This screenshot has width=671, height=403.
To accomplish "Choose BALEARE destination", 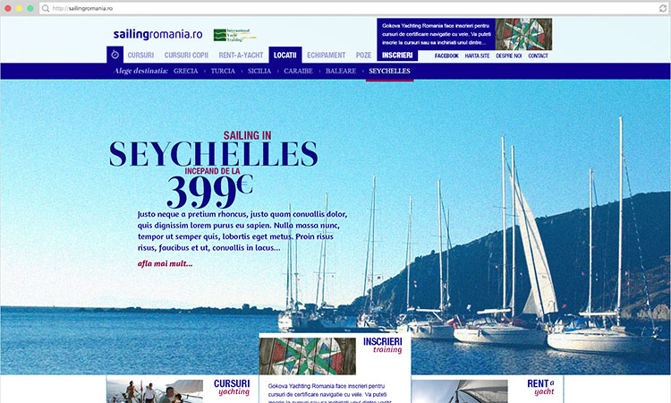I will point(341,71).
